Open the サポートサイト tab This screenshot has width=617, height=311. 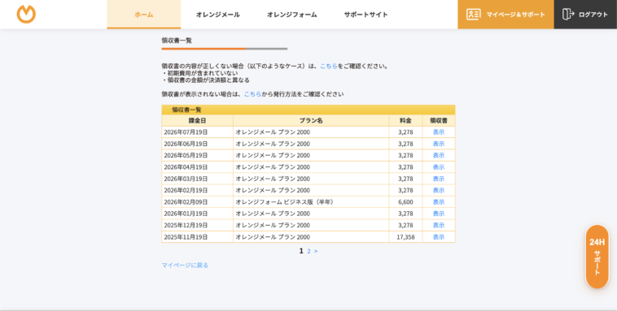coord(366,15)
